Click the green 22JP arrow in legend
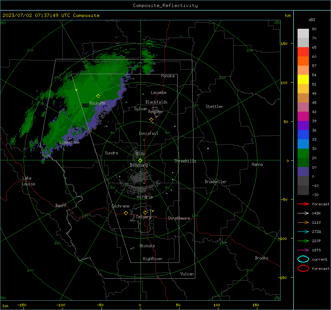The image size is (331, 310). (x=303, y=241)
